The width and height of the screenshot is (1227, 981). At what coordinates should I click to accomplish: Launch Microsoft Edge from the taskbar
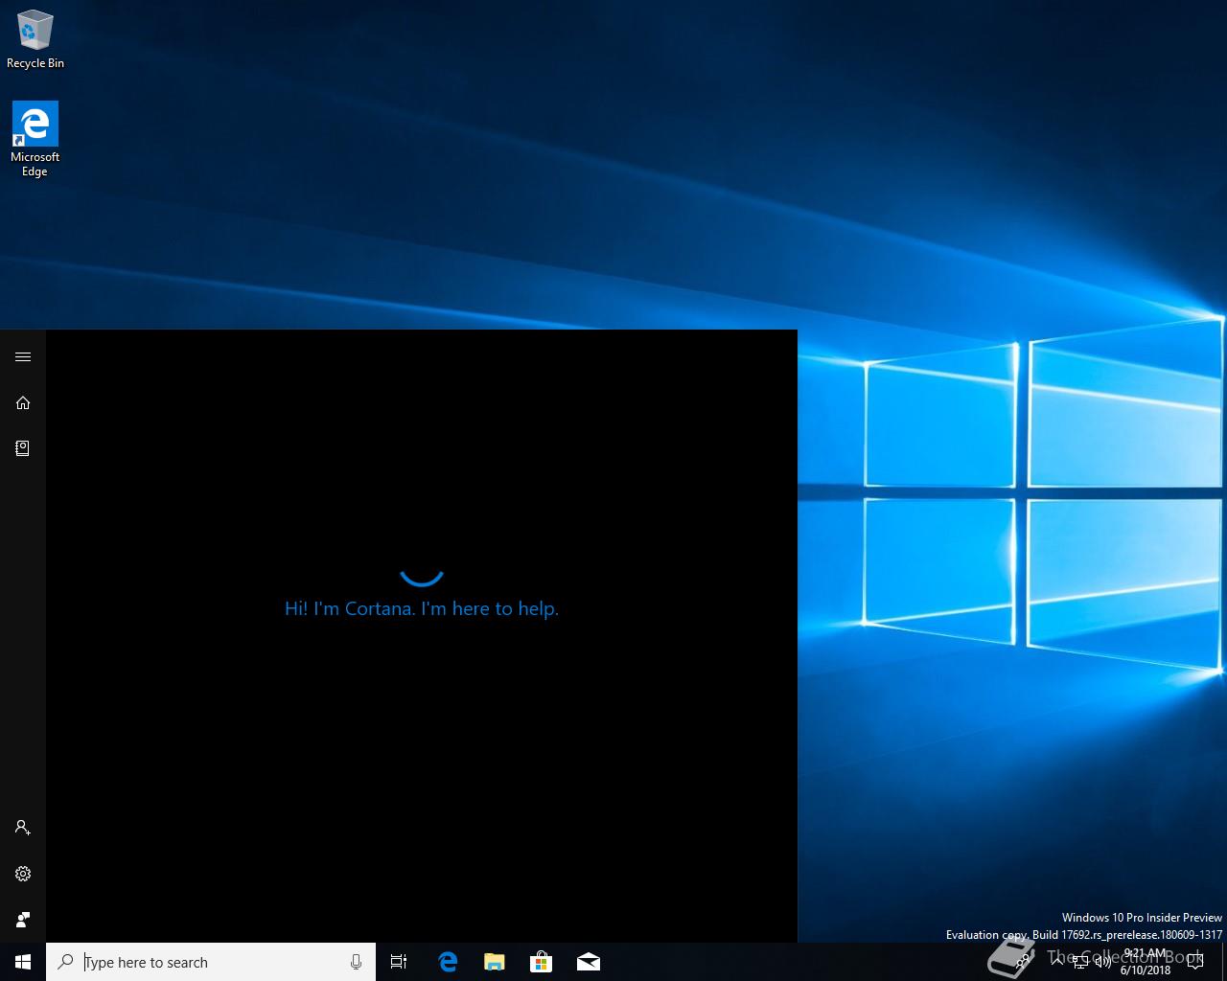[447, 962]
